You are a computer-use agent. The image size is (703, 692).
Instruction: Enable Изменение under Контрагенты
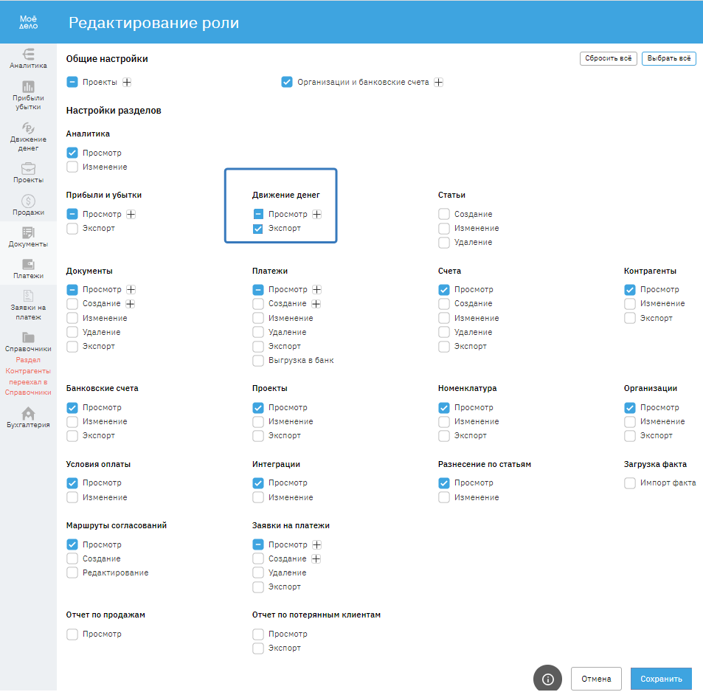point(630,304)
